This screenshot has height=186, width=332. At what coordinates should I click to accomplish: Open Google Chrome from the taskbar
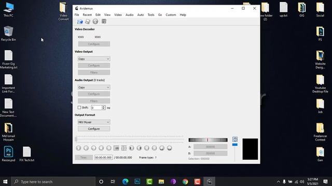tap(185, 181)
